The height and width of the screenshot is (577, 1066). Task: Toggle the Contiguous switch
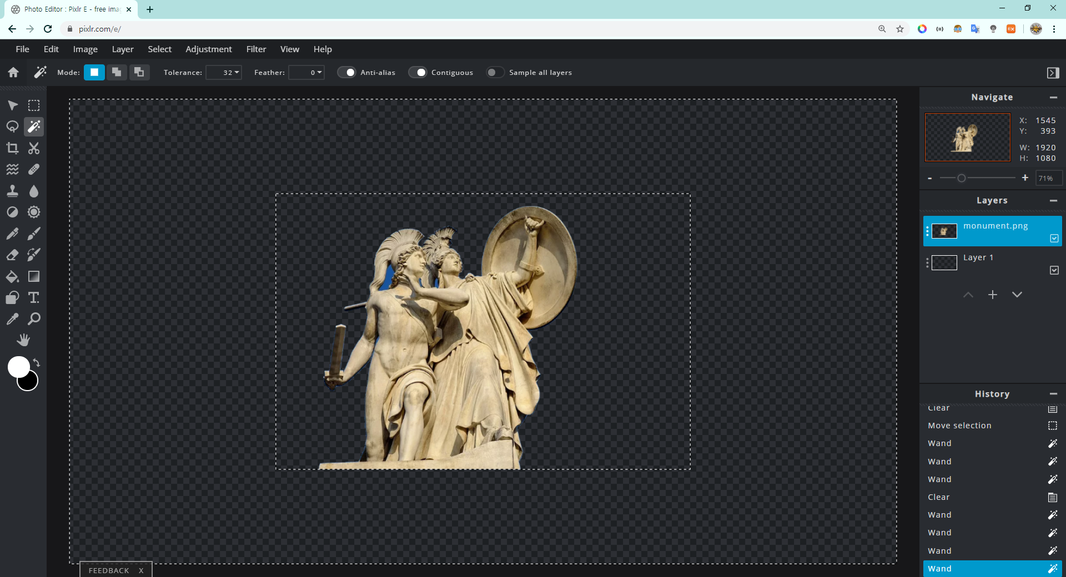tap(418, 73)
